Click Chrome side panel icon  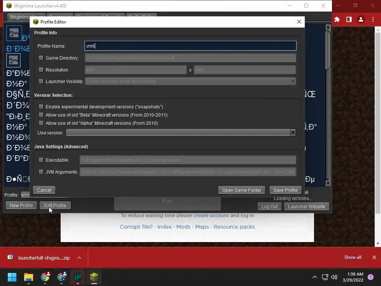(349, 19)
